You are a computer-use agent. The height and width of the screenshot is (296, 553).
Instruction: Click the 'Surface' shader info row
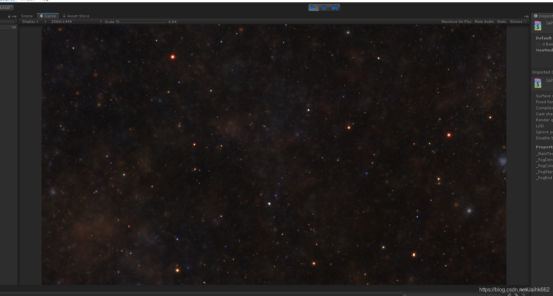(x=544, y=96)
